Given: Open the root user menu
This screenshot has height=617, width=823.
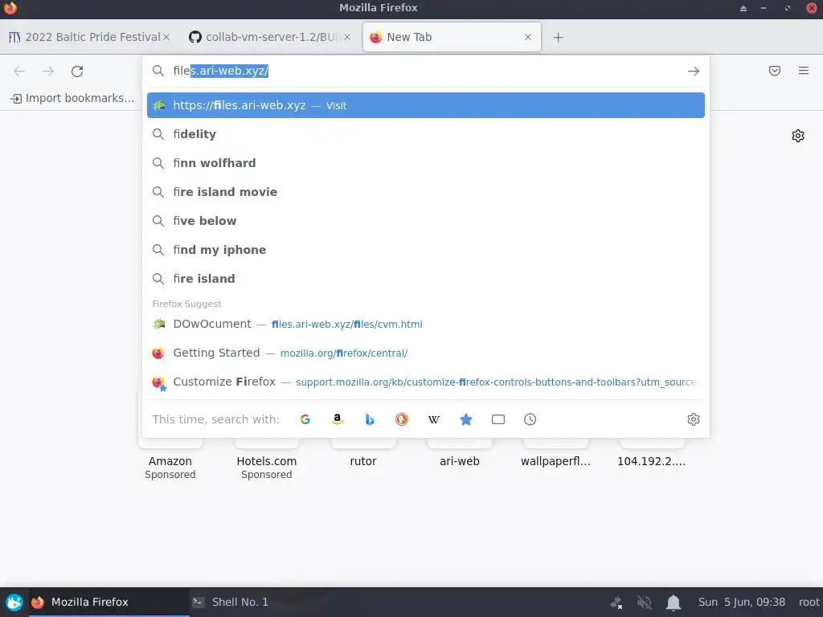Looking at the screenshot, I should tap(809, 602).
